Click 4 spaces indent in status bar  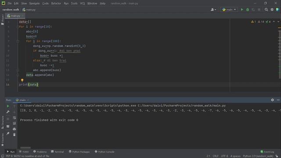(235, 156)
